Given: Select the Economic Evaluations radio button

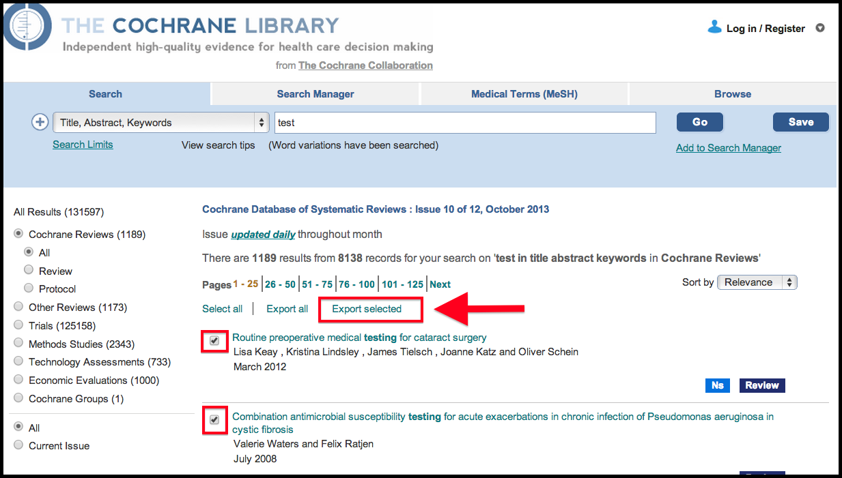Looking at the screenshot, I should click(x=18, y=380).
